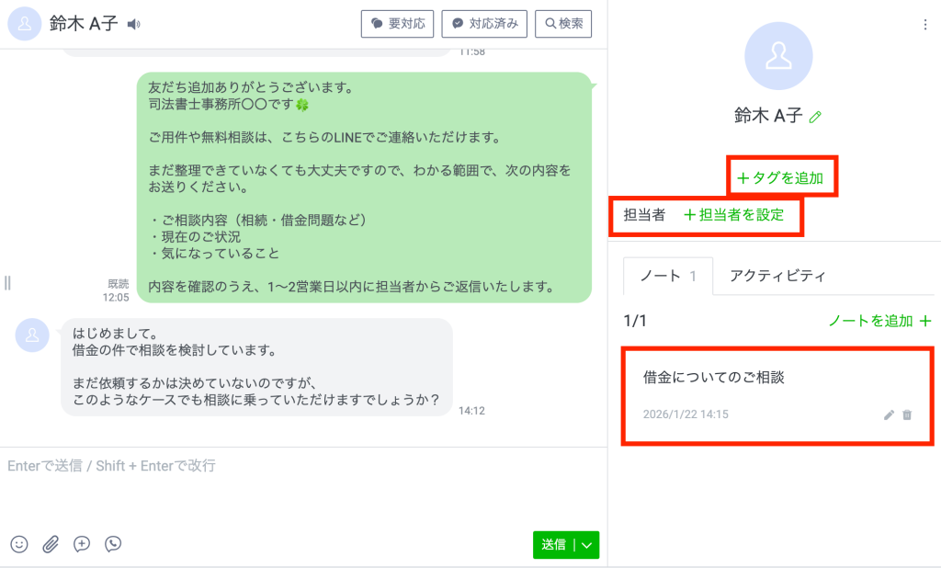Open the three-dot options menu
This screenshot has height=568, width=941.
(925, 24)
